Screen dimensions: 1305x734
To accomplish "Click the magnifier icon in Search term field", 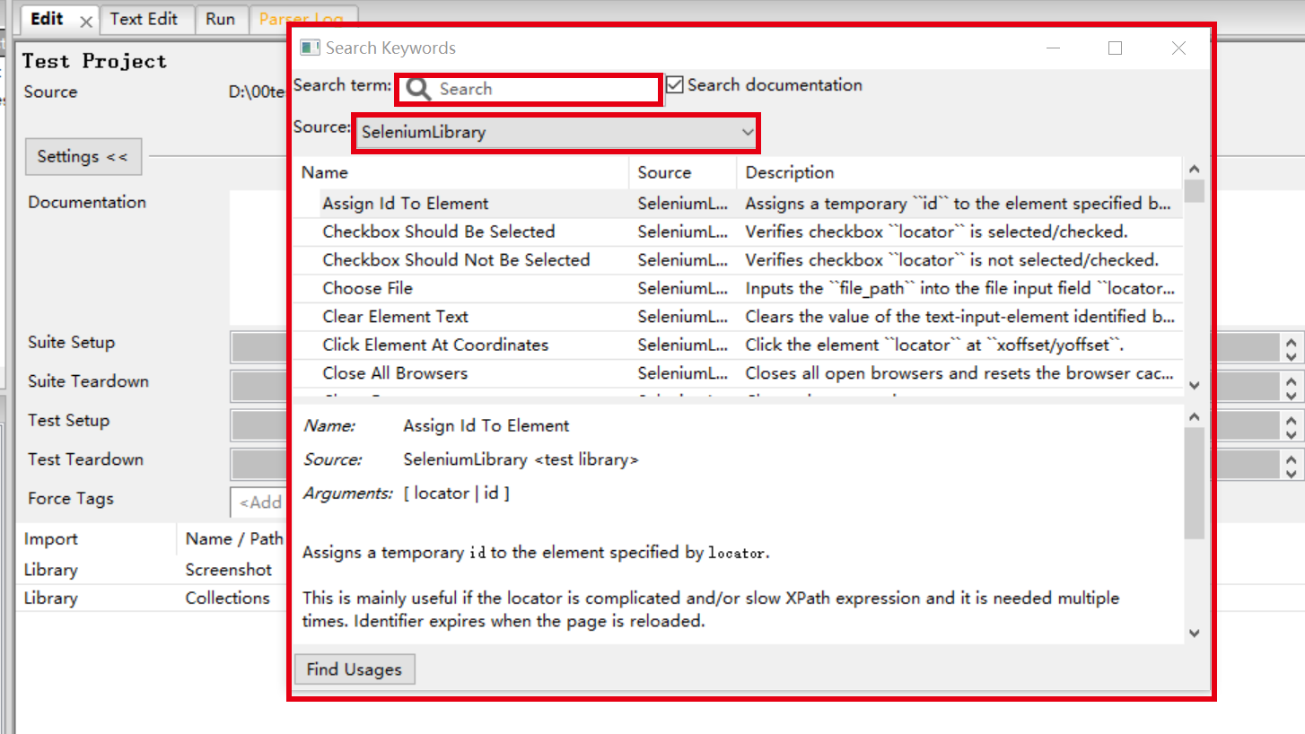I will [x=418, y=89].
